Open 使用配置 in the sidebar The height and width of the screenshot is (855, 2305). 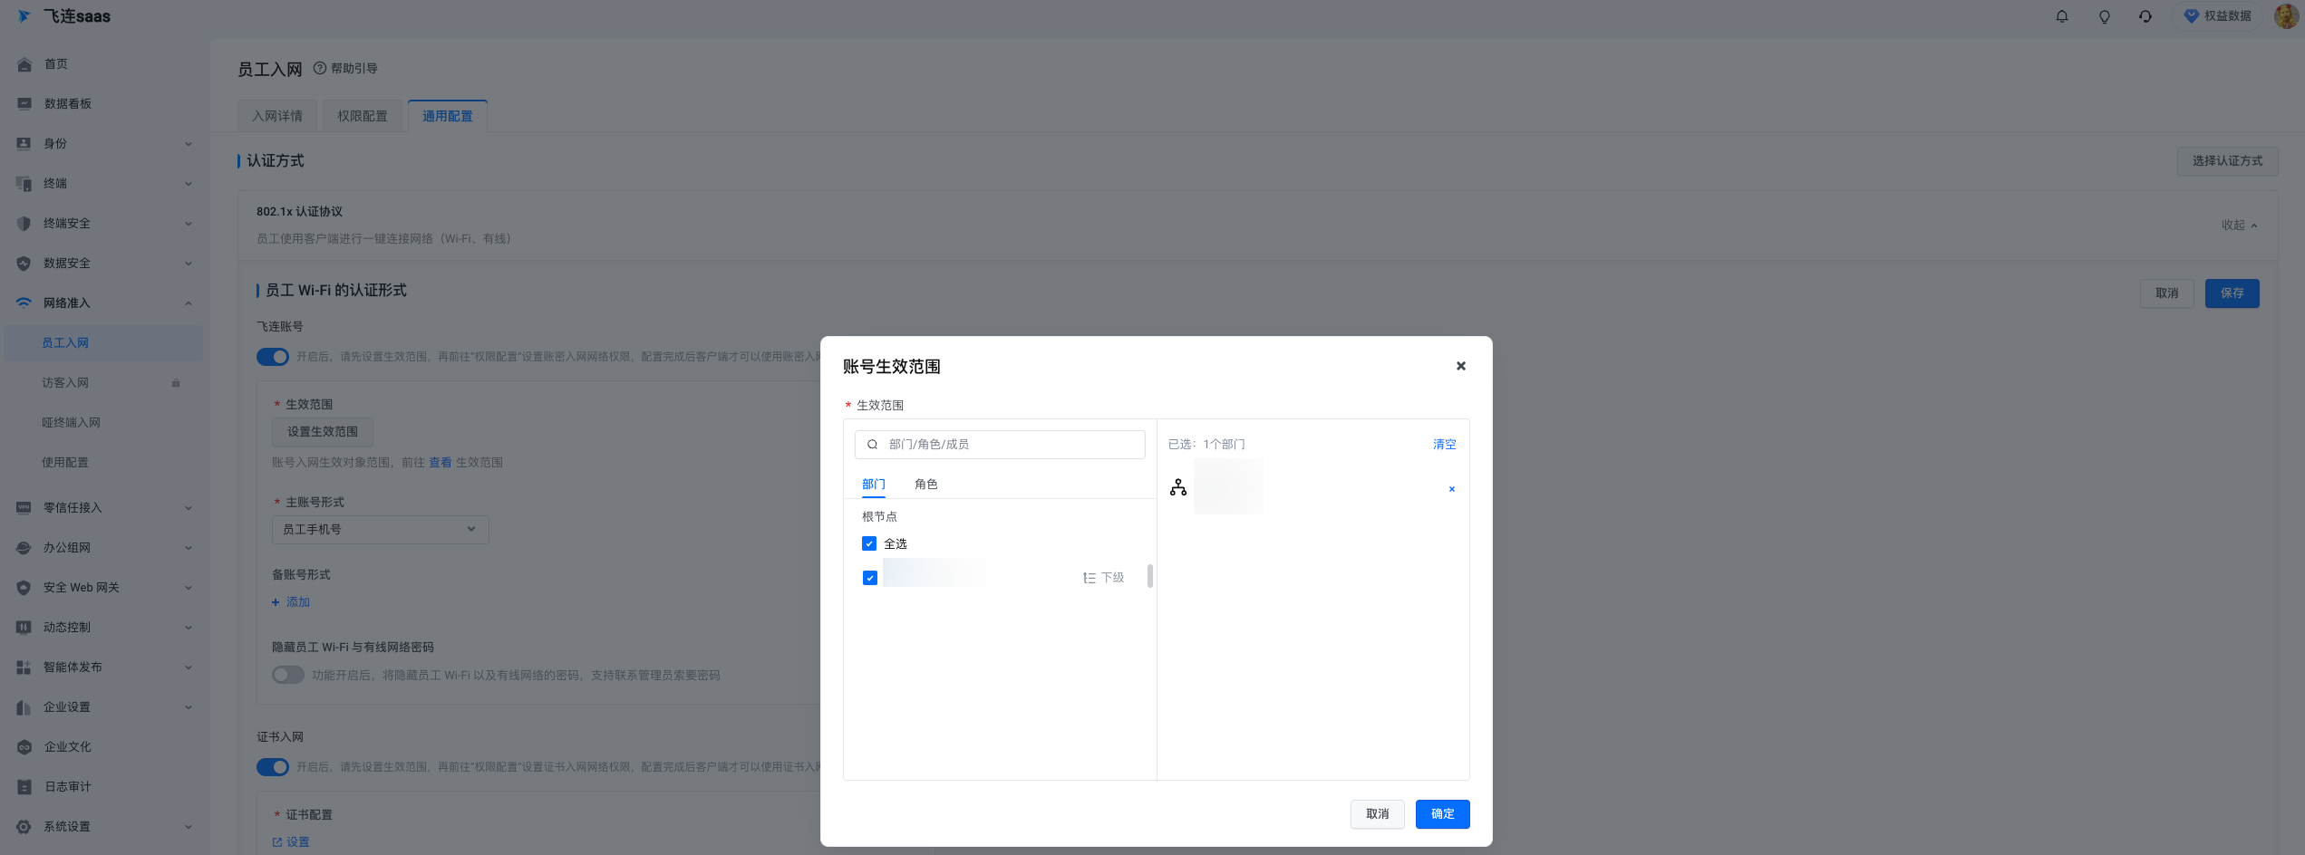click(x=65, y=463)
